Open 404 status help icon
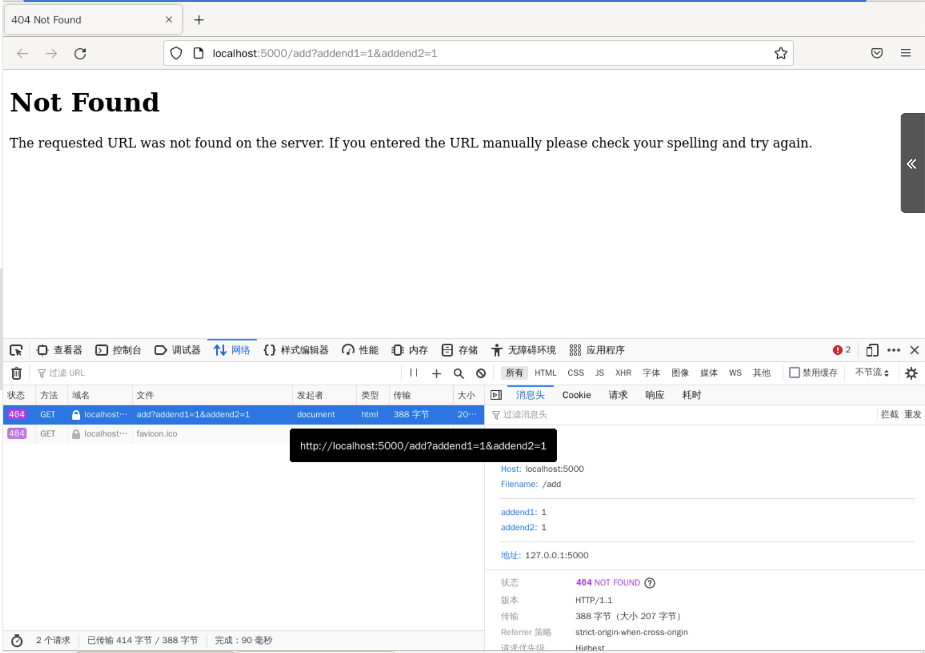The image size is (925, 653). 650,583
